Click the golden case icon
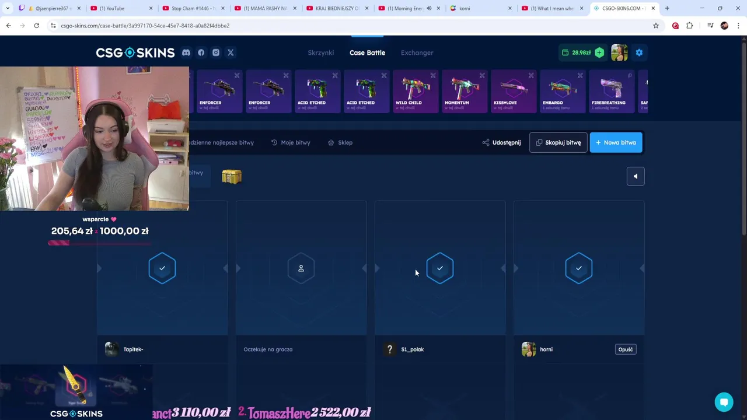The width and height of the screenshot is (747, 420). pyautogui.click(x=232, y=176)
